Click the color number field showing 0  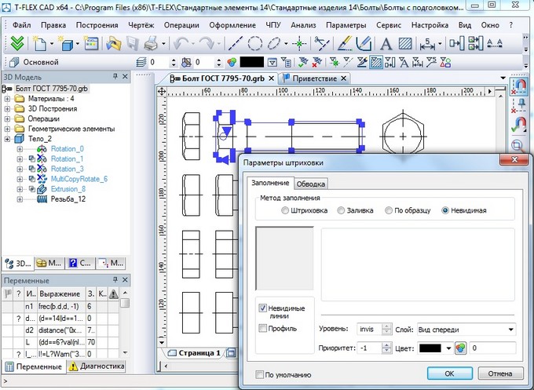[x=492, y=348]
